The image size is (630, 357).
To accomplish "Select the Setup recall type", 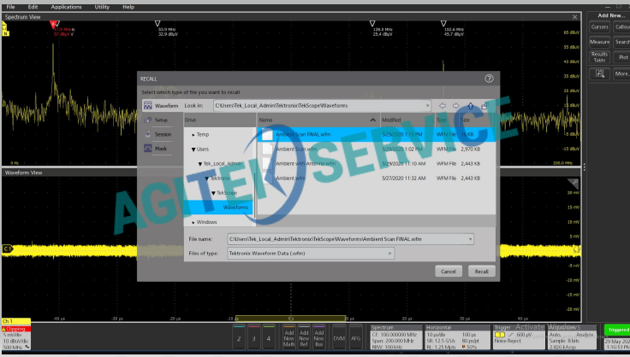I will (161, 120).
